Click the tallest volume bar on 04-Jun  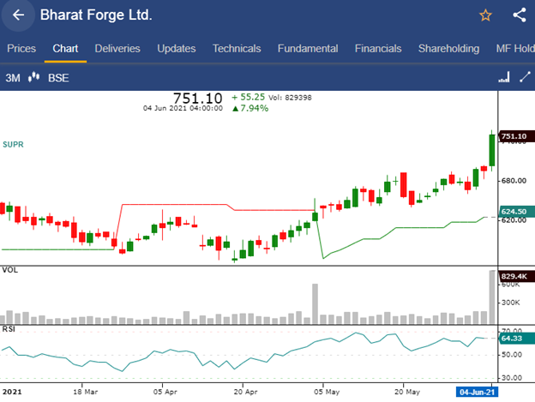(492, 297)
